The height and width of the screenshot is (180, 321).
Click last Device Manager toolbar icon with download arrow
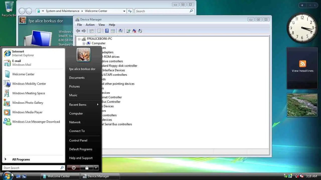(x=140, y=31)
